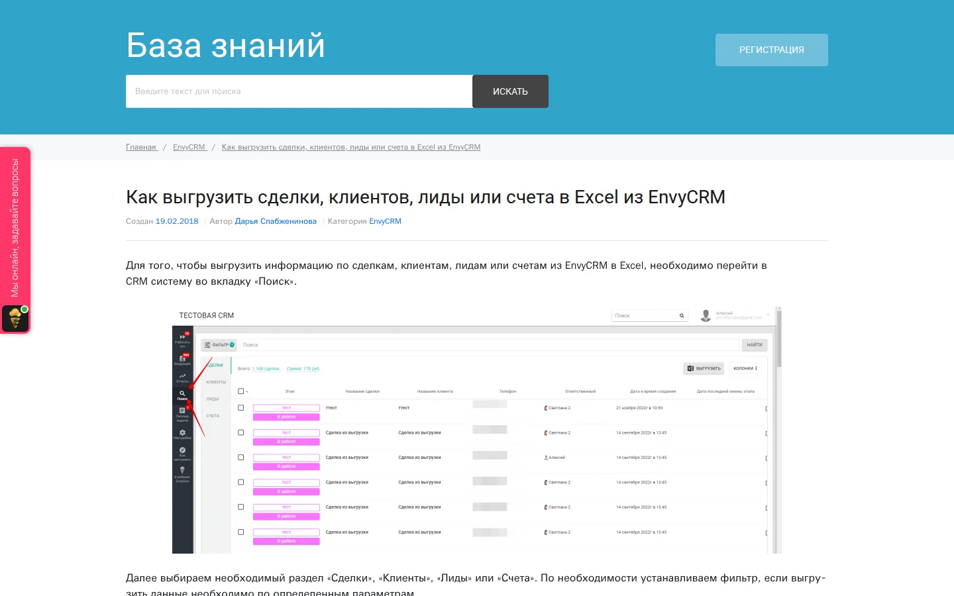Click CRM top-right 'Поиск' input field

pos(649,316)
